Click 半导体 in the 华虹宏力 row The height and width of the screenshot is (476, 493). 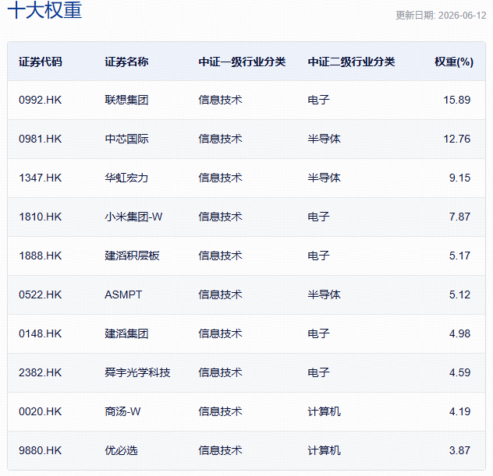(x=325, y=178)
